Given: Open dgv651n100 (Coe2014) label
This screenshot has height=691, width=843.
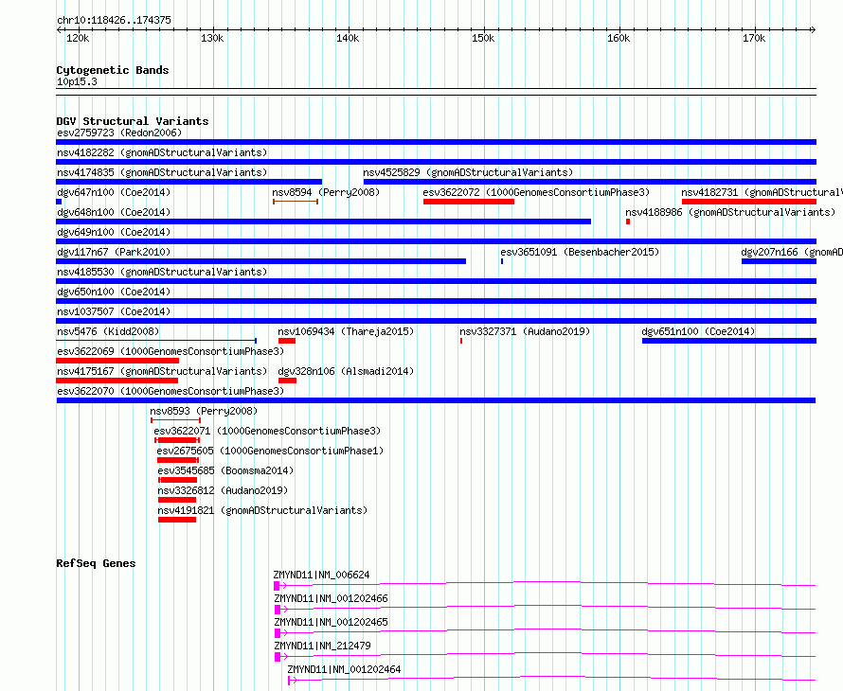Looking at the screenshot, I should click(x=698, y=331).
